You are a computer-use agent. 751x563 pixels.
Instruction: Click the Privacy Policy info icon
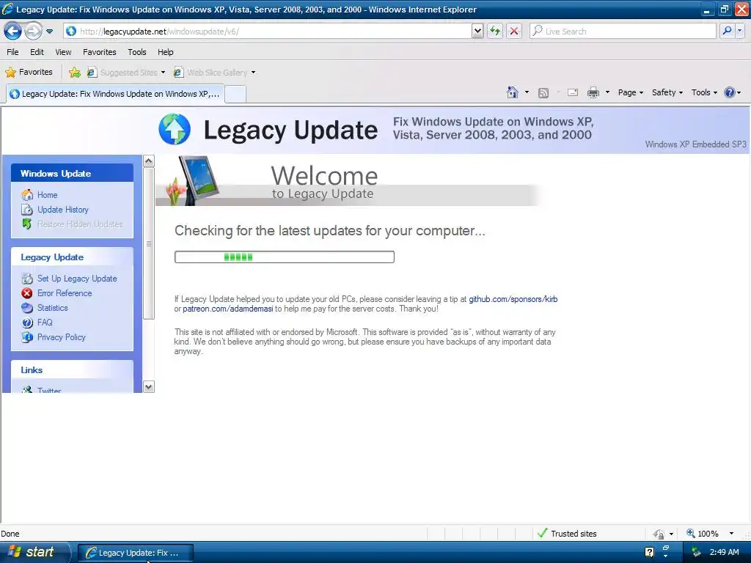point(27,337)
